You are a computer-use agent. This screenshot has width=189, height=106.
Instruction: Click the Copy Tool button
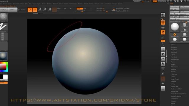175,9
